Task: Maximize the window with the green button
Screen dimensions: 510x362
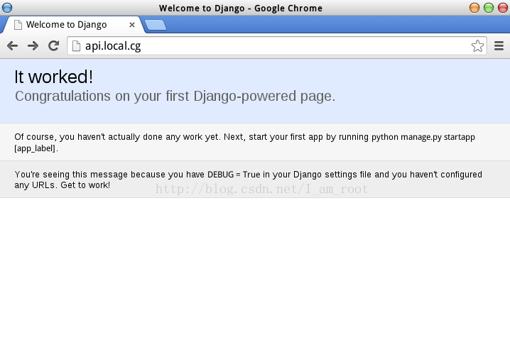Action: [x=489, y=8]
